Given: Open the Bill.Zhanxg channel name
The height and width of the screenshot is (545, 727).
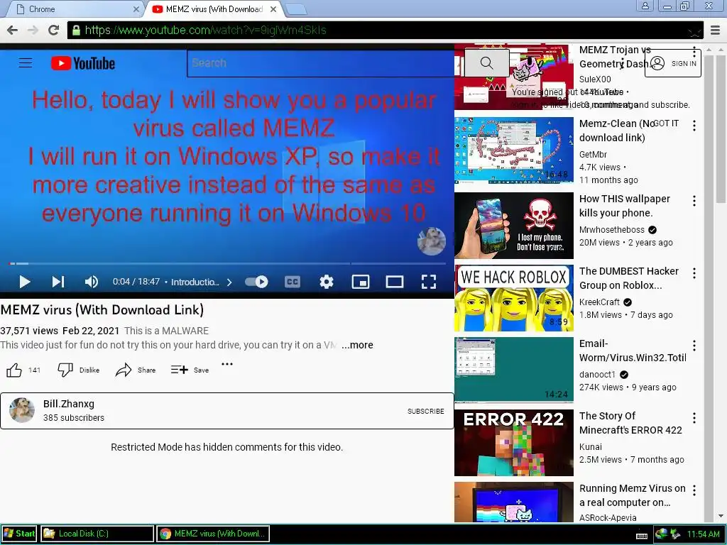Looking at the screenshot, I should coord(69,404).
